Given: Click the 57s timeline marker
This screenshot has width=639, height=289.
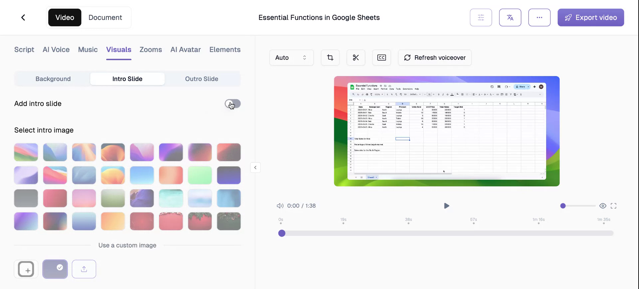Looking at the screenshot, I should [474, 221].
